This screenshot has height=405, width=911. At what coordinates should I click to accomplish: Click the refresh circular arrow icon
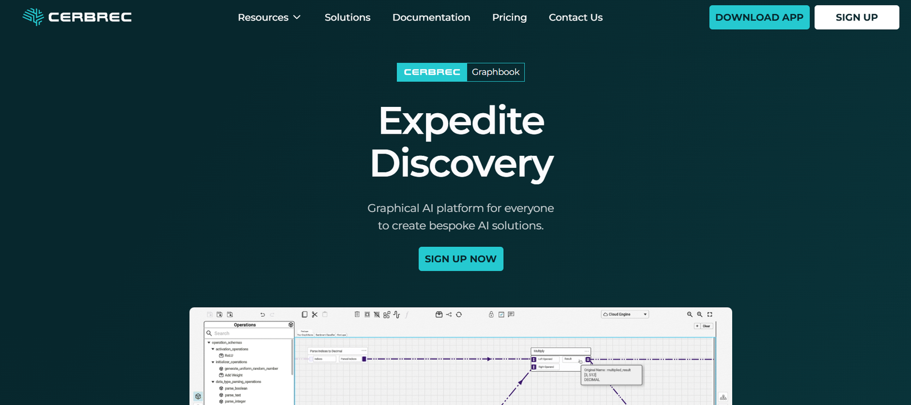(459, 315)
